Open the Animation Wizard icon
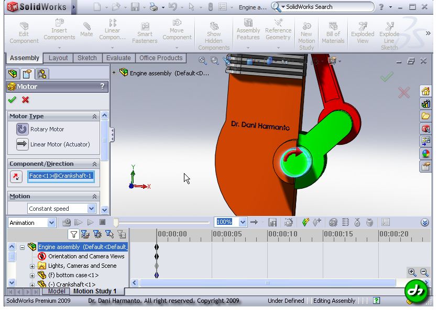Viewport: 438px width, 319px height. 289,222
